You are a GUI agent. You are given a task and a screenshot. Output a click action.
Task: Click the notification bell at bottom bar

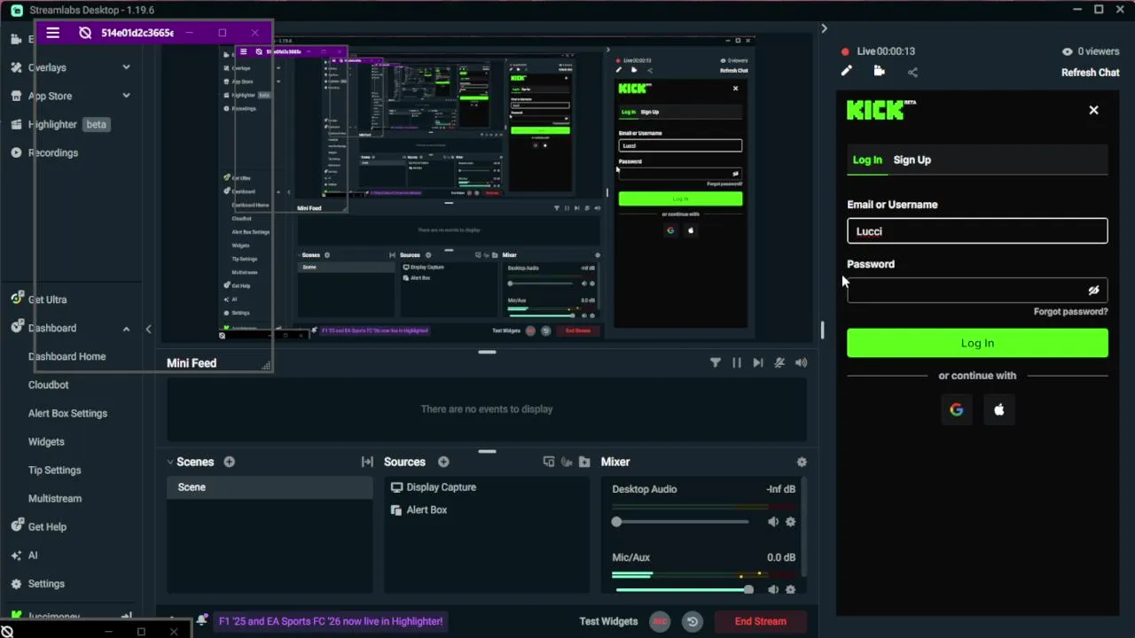pos(201,620)
